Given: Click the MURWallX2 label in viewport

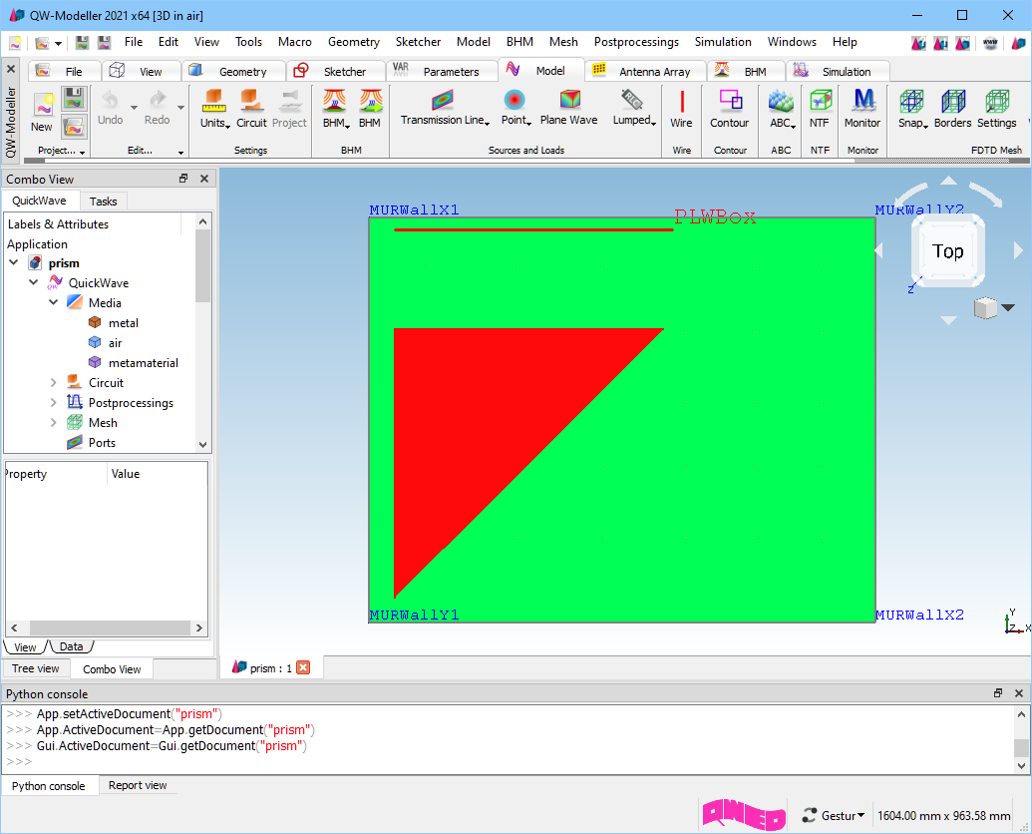Looking at the screenshot, I should pos(919,615).
